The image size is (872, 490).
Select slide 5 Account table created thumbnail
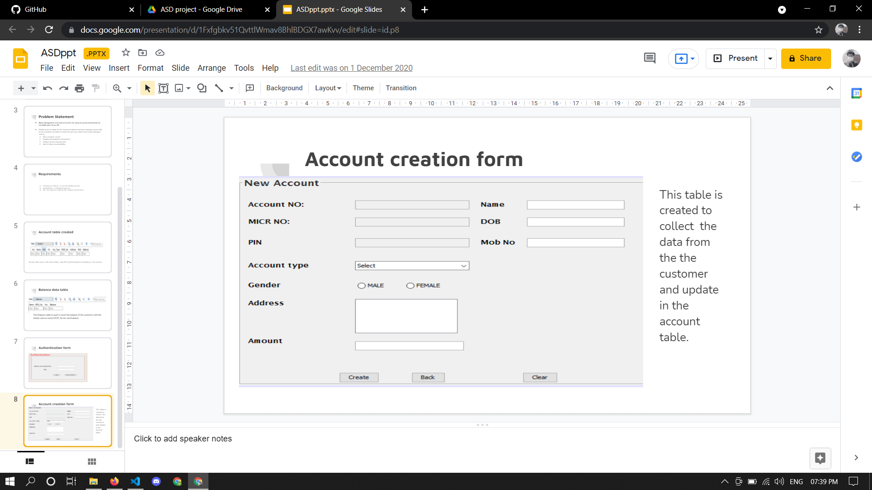point(68,247)
